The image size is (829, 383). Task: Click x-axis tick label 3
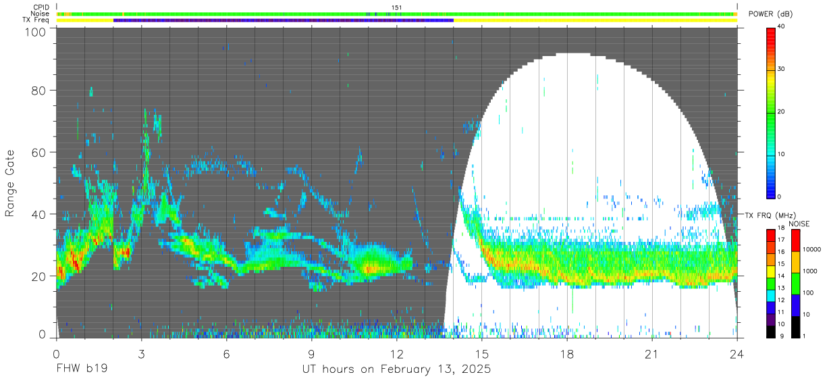141,354
